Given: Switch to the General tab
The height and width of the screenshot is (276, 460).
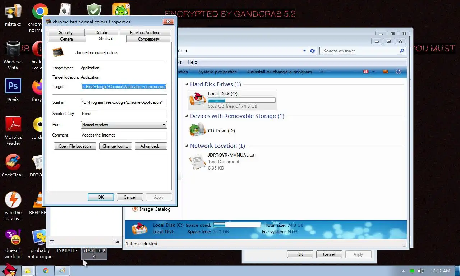Looking at the screenshot, I should [x=67, y=39].
